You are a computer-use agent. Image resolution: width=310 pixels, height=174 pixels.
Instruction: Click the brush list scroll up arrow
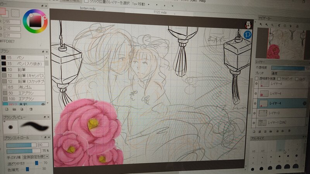pos(46,58)
